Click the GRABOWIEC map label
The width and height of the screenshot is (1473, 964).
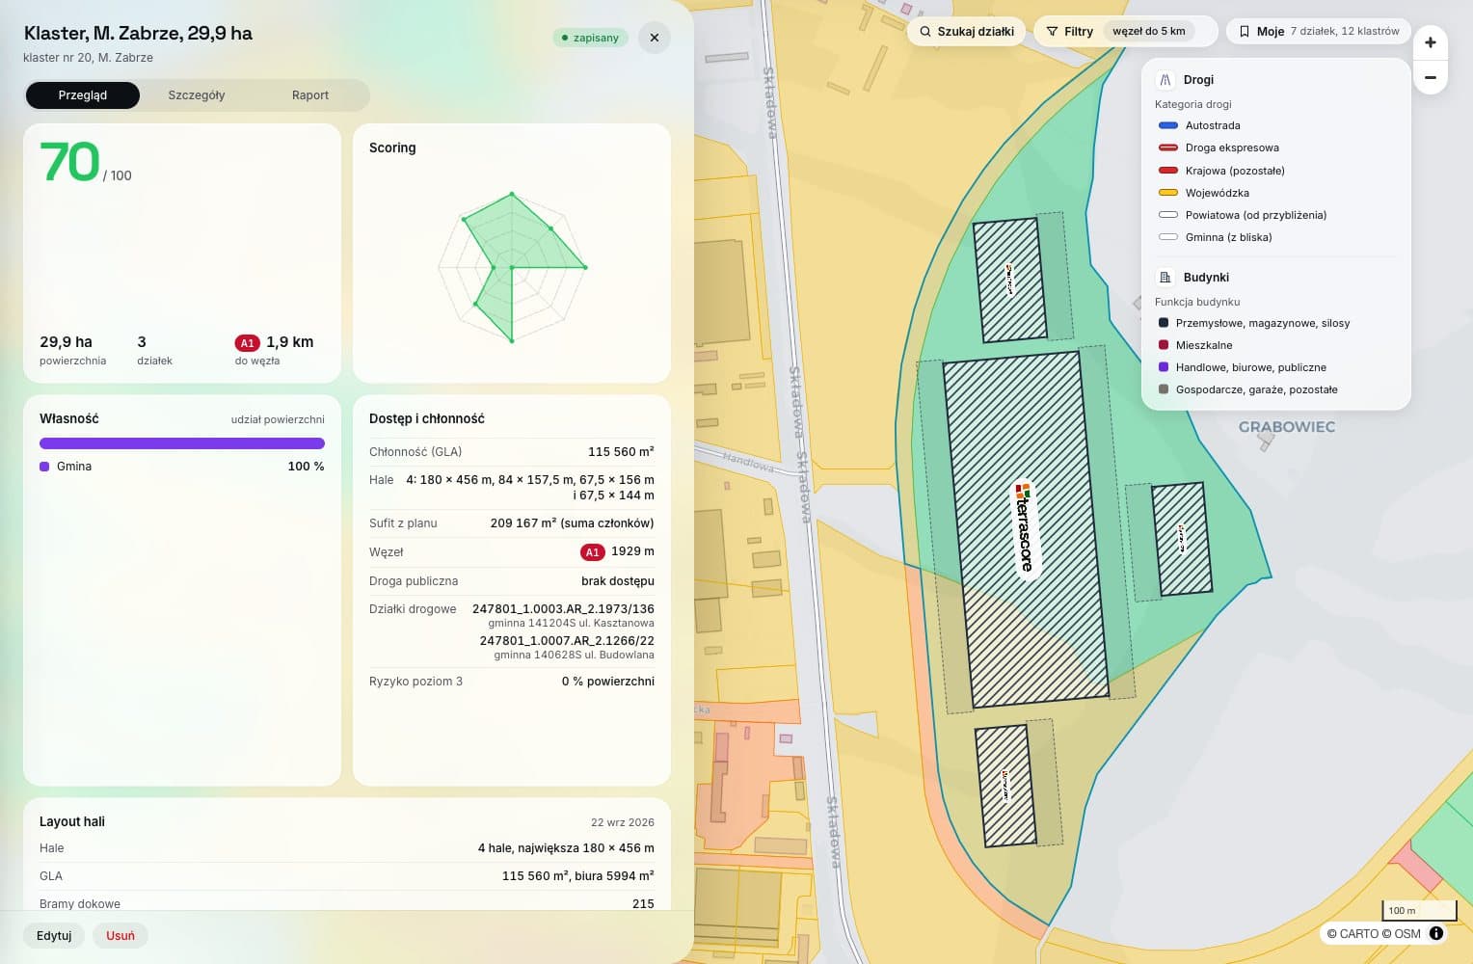(x=1287, y=427)
